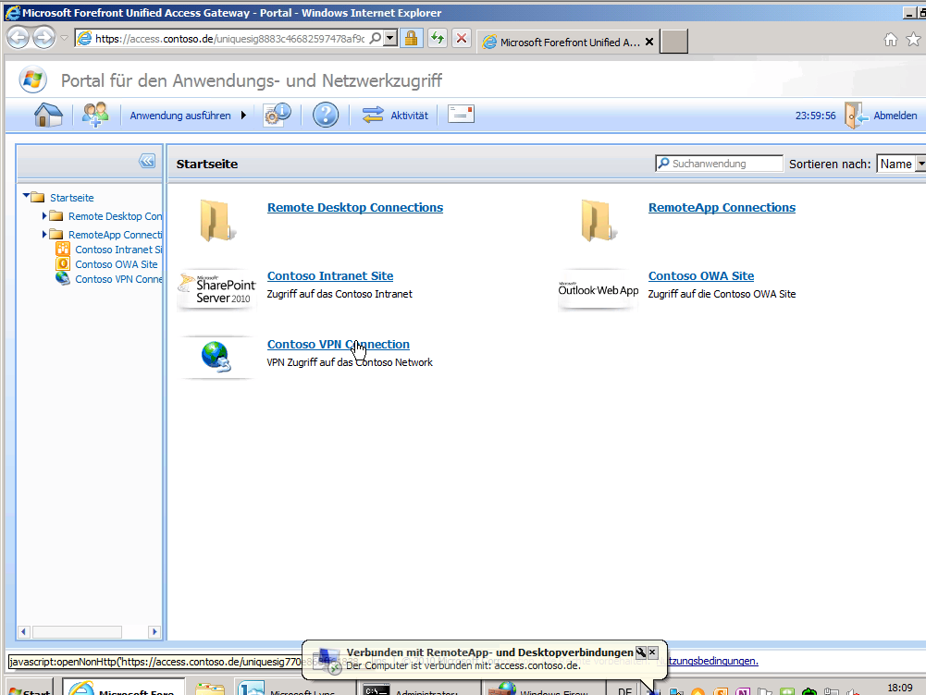Open the RemoteApp Connections link
This screenshot has height=695, width=926.
click(722, 208)
